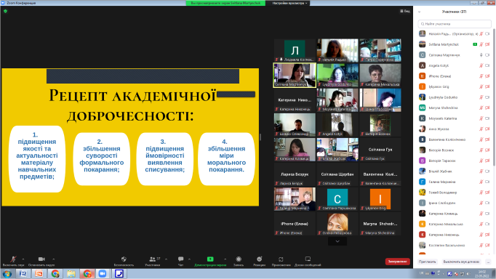Select Катерина Михальська video tile
Image resolution: width=496 pixels, height=279 pixels.
[380, 76]
